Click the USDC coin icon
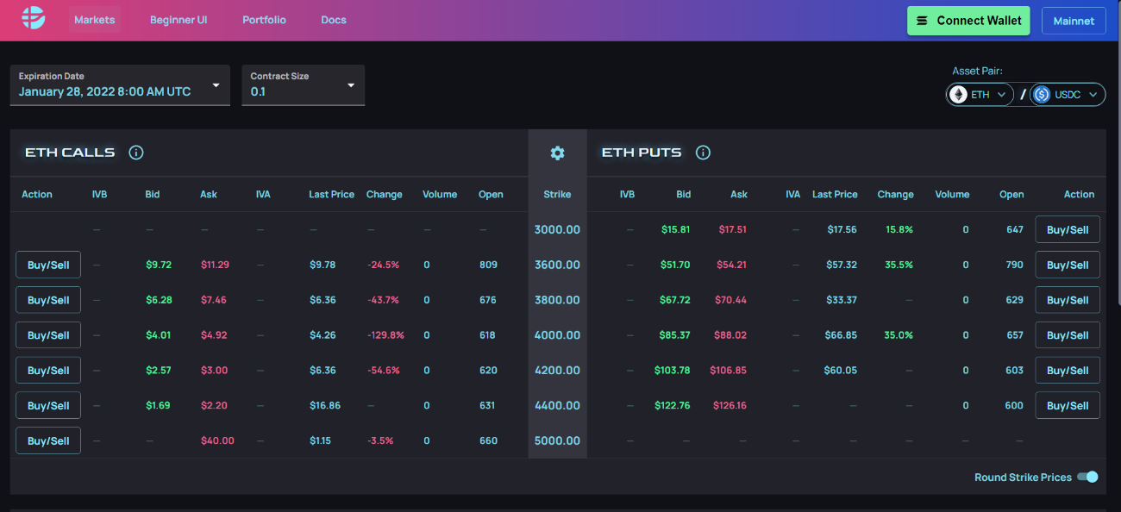The height and width of the screenshot is (512, 1121). click(x=1042, y=95)
